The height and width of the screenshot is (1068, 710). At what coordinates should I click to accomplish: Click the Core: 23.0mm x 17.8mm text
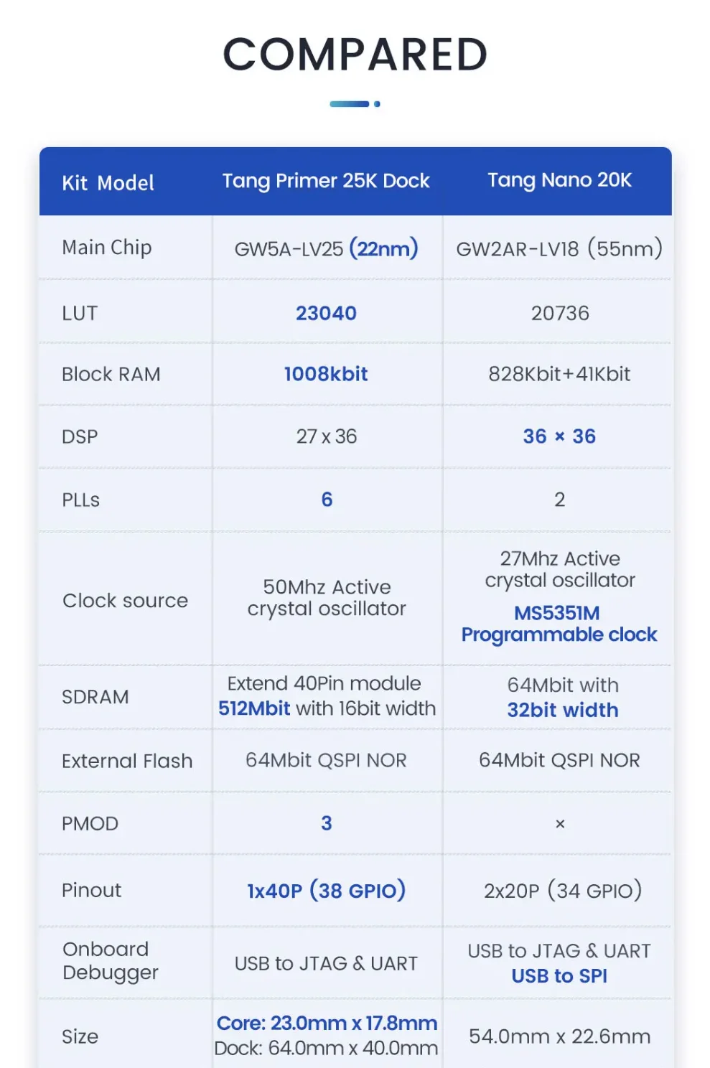pos(327,1023)
